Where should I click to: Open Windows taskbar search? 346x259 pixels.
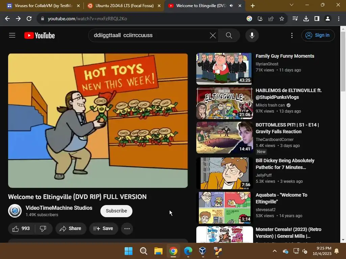(x=143, y=251)
